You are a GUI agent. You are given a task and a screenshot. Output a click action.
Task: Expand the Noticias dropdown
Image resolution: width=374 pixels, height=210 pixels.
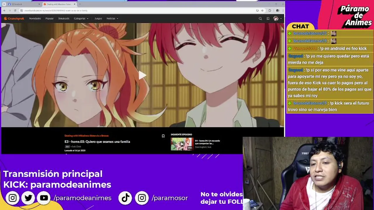coord(112,18)
